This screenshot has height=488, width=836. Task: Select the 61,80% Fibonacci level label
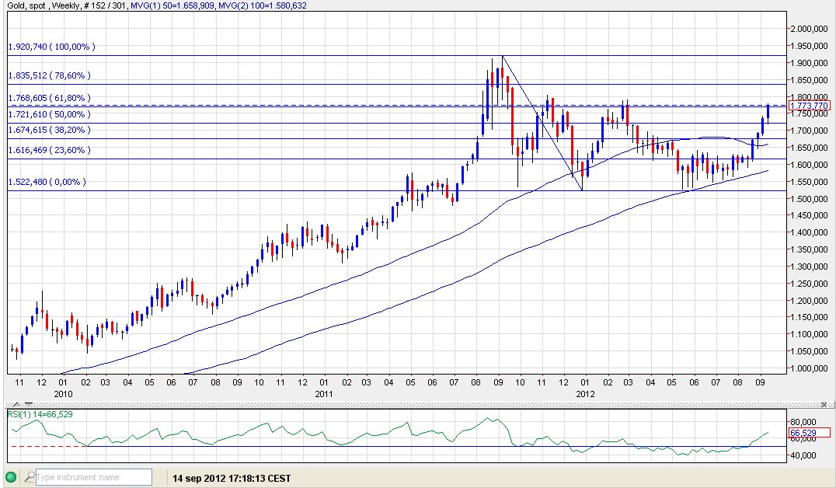tap(50, 98)
